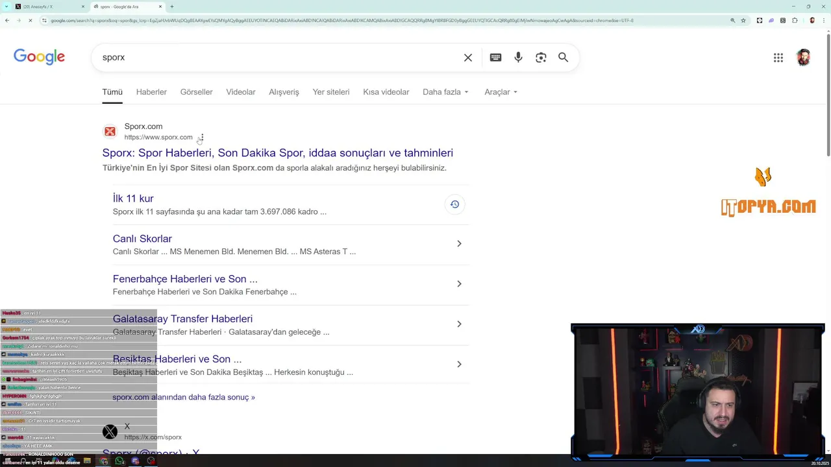Open Chrome from the Windows taskbar

click(104, 461)
